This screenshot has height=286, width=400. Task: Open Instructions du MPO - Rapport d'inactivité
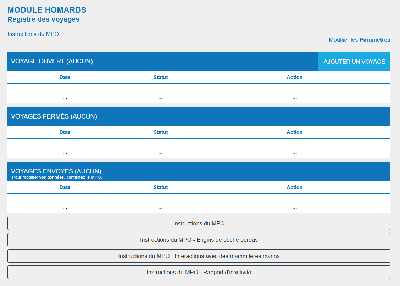coord(199,272)
